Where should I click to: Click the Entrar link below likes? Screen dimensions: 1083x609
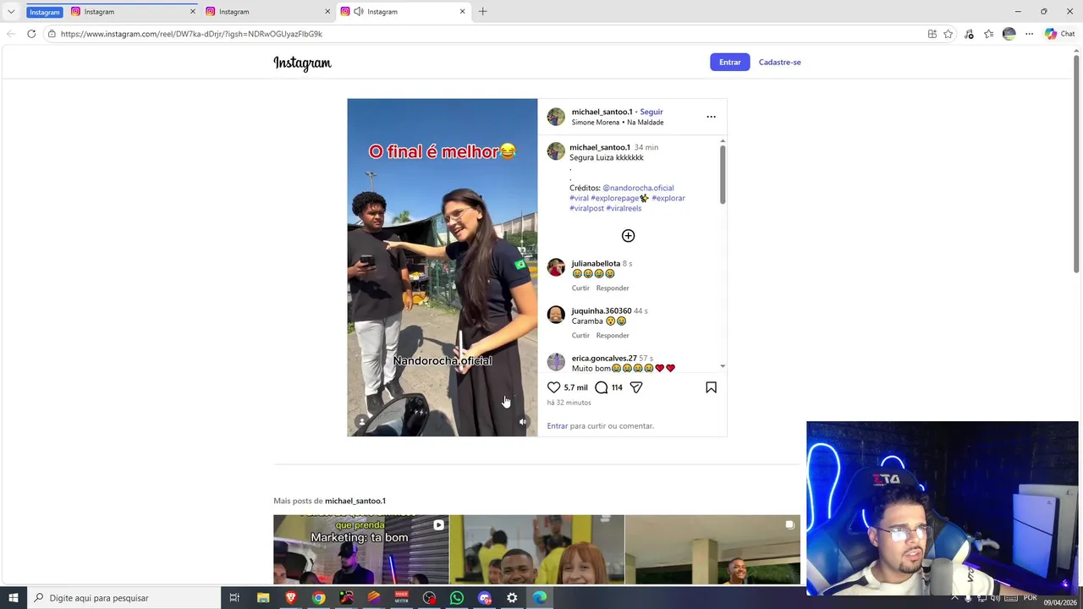tap(558, 426)
